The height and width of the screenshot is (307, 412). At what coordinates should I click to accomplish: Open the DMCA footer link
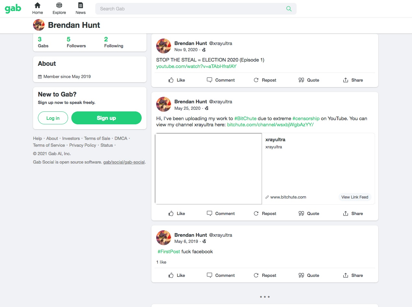(x=121, y=138)
